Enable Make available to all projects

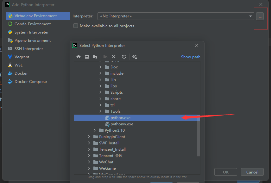click(76, 26)
